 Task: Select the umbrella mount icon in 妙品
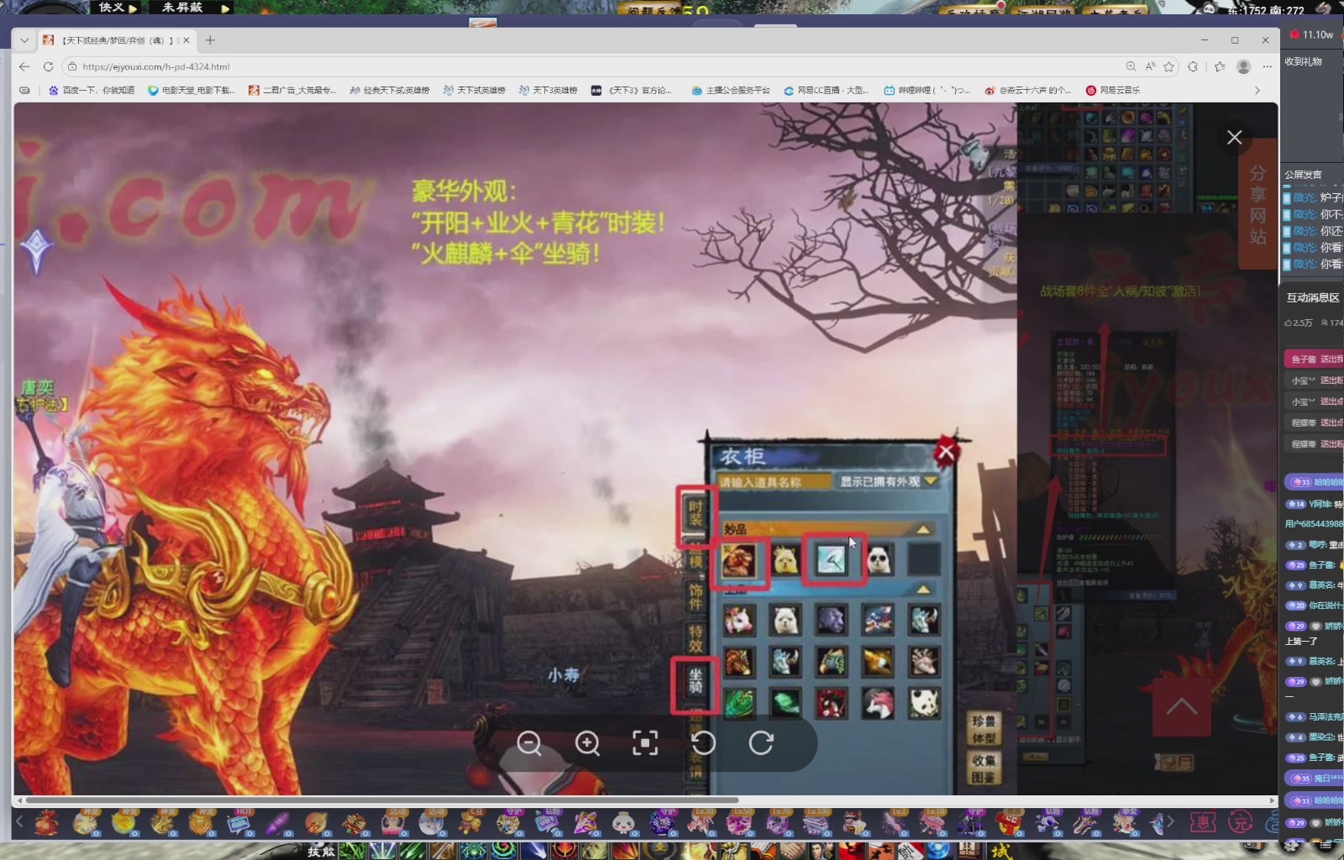coord(832,560)
